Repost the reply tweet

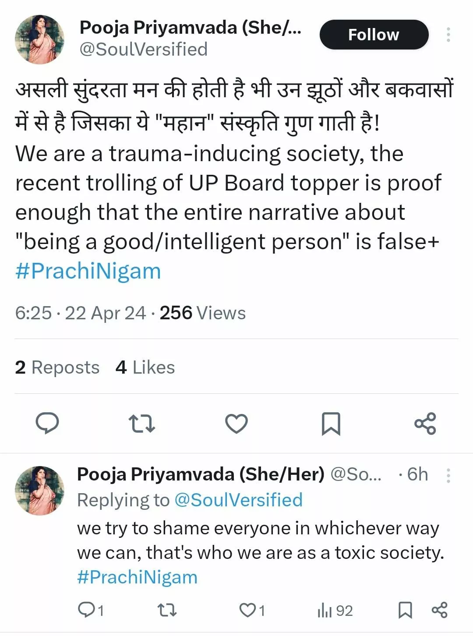tap(167, 610)
